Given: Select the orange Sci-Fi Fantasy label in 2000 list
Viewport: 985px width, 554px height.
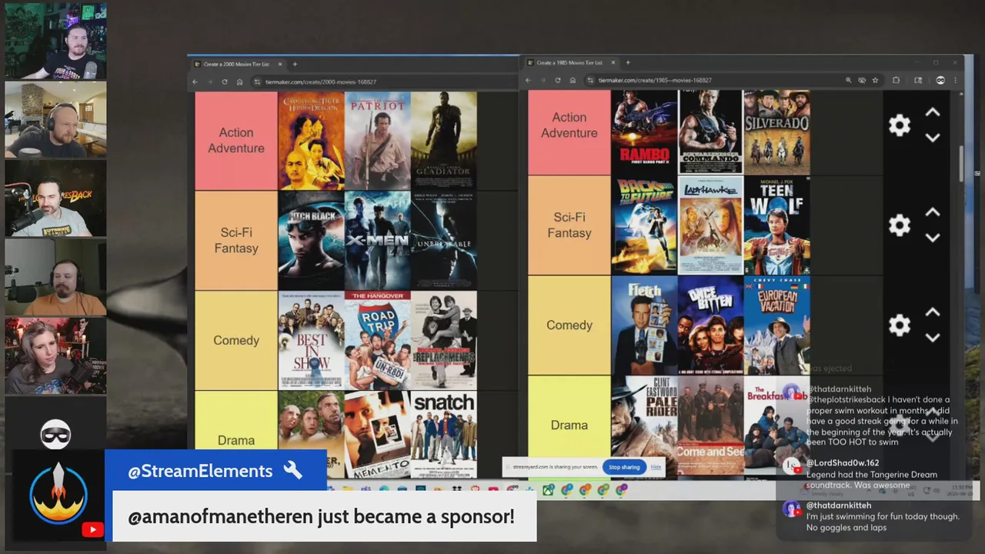Looking at the screenshot, I should tap(236, 240).
